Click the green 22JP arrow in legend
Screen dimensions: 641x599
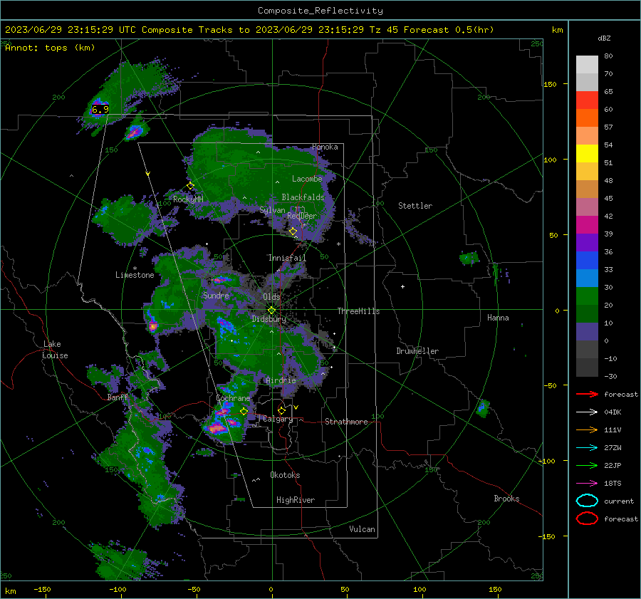(587, 465)
